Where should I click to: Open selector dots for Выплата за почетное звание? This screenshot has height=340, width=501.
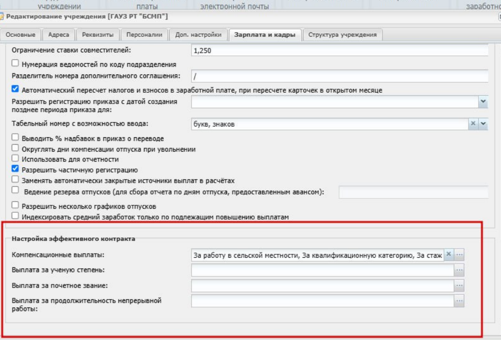pos(459,285)
